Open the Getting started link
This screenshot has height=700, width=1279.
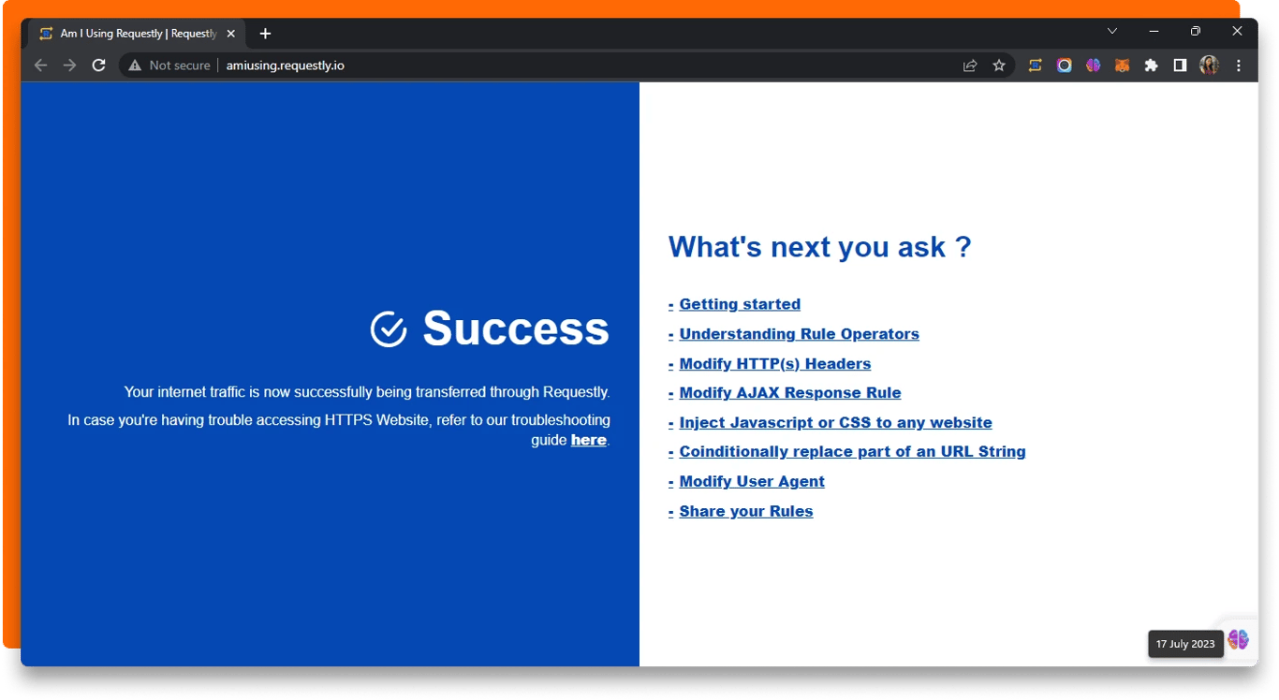click(x=740, y=304)
